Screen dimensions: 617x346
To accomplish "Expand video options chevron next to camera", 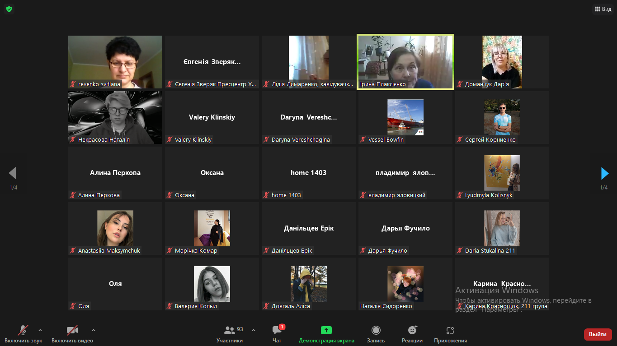I will (94, 330).
